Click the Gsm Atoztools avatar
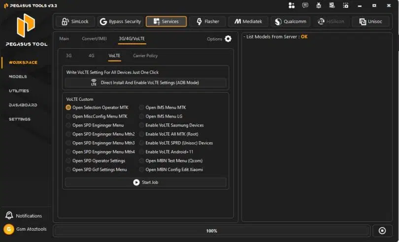 9,229
